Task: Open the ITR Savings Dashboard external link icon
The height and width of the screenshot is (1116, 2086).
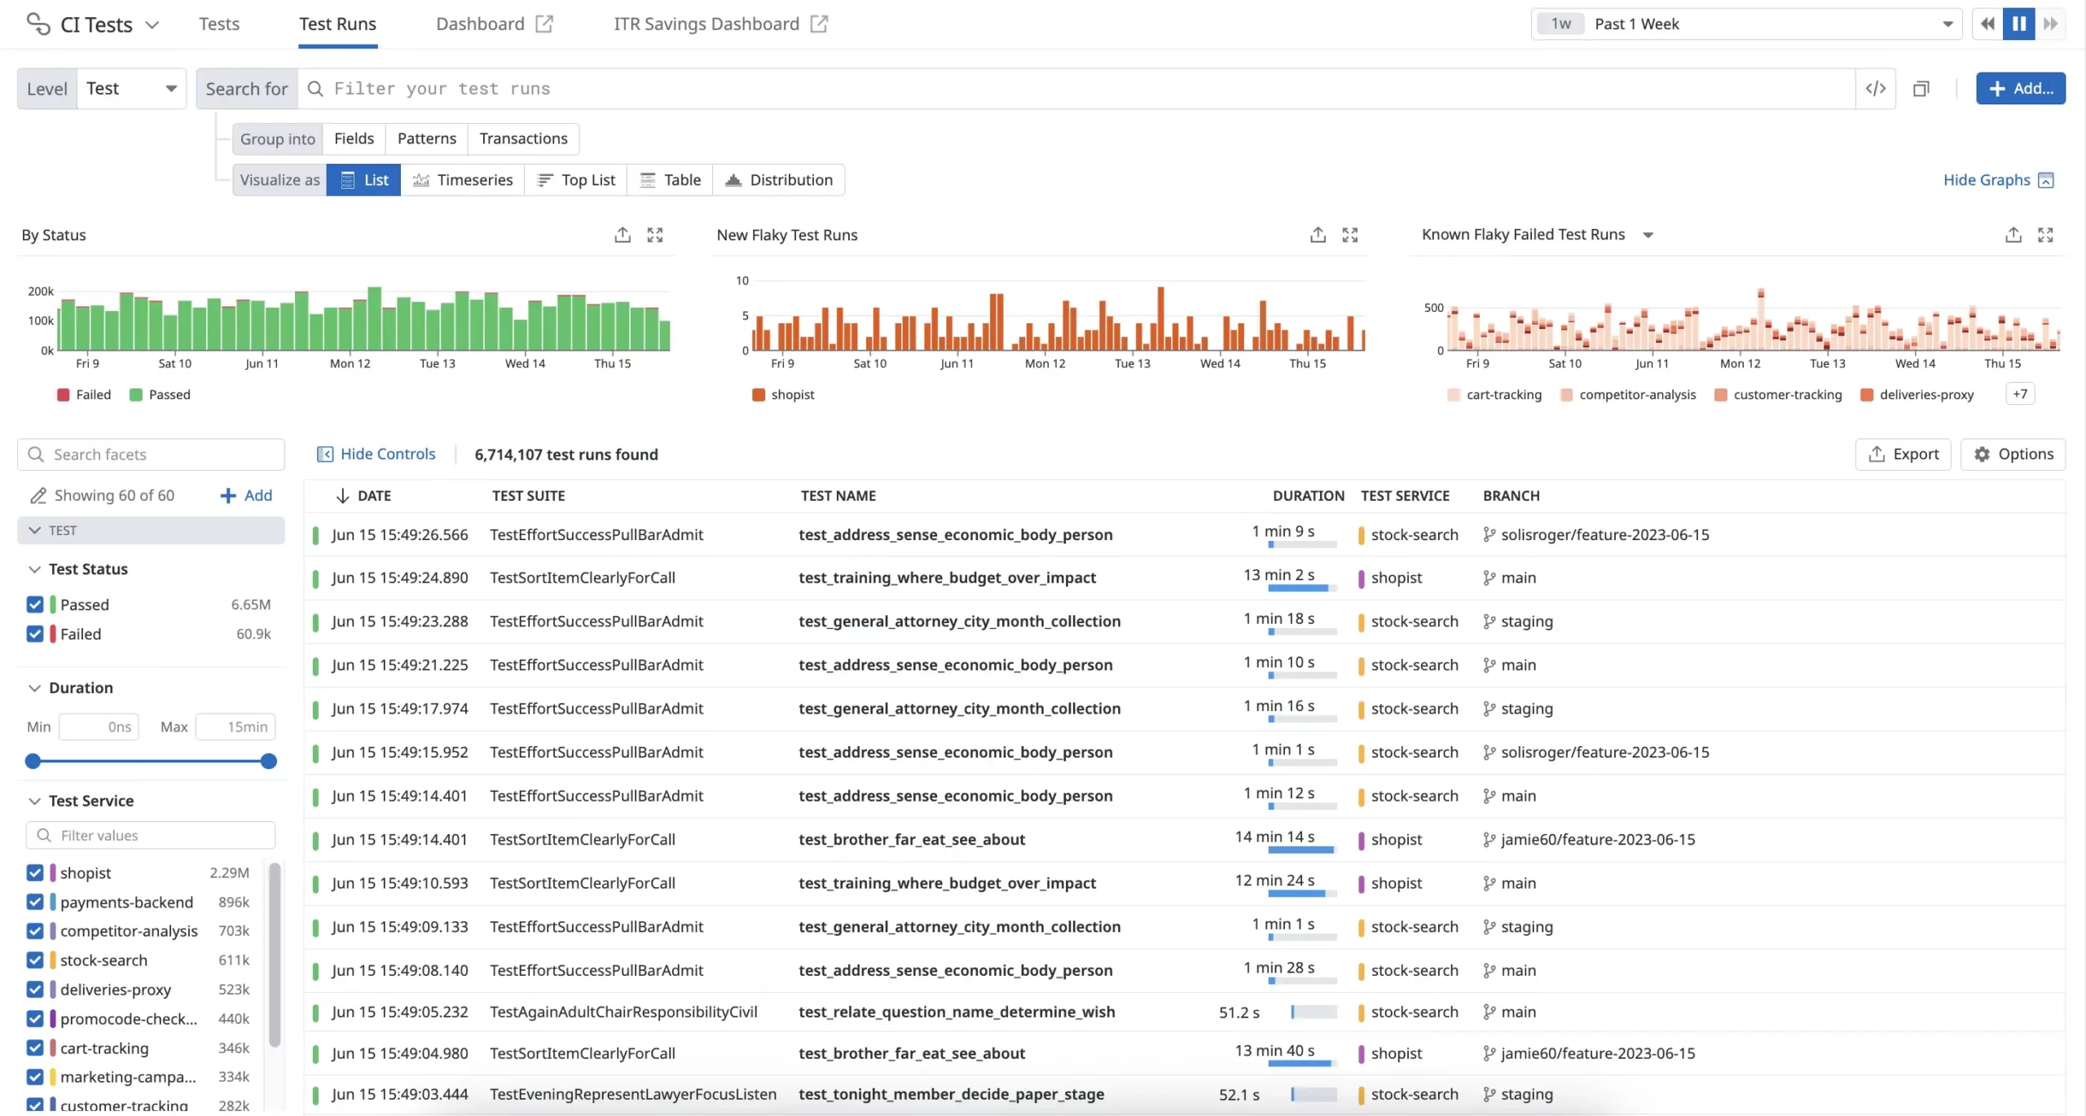Action: 819,24
